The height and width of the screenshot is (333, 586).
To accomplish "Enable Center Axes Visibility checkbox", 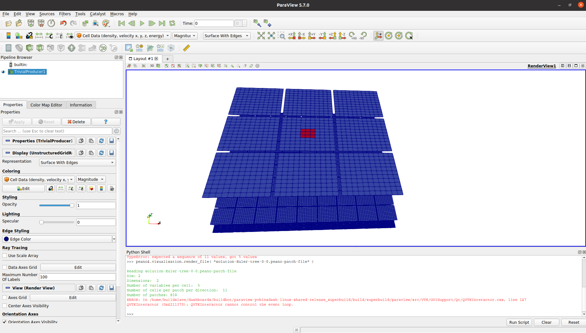I will tap(4, 306).
